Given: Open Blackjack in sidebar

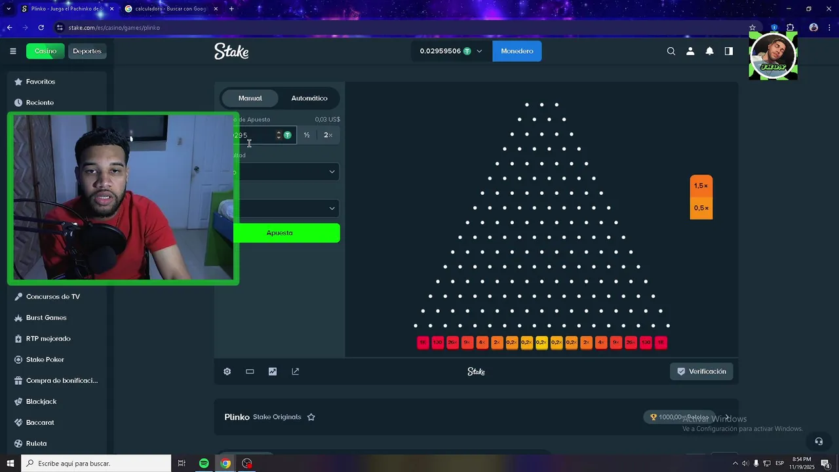Looking at the screenshot, I should (57, 402).
